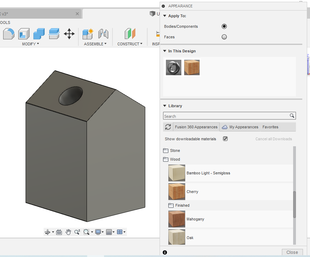Viewport: 310px width, 257px height.
Task: Select the Bodies/Components radio button
Action: [224, 26]
